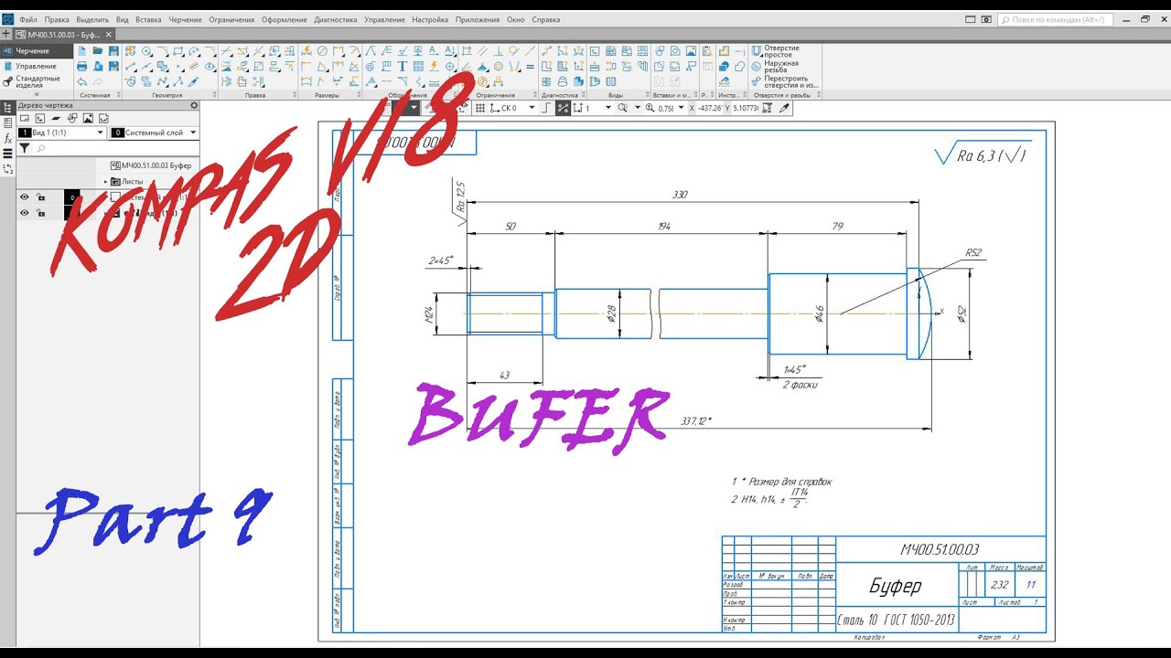This screenshot has width=1171, height=658.
Task: Click black color swatch of Системный вид row
Action: (x=72, y=197)
